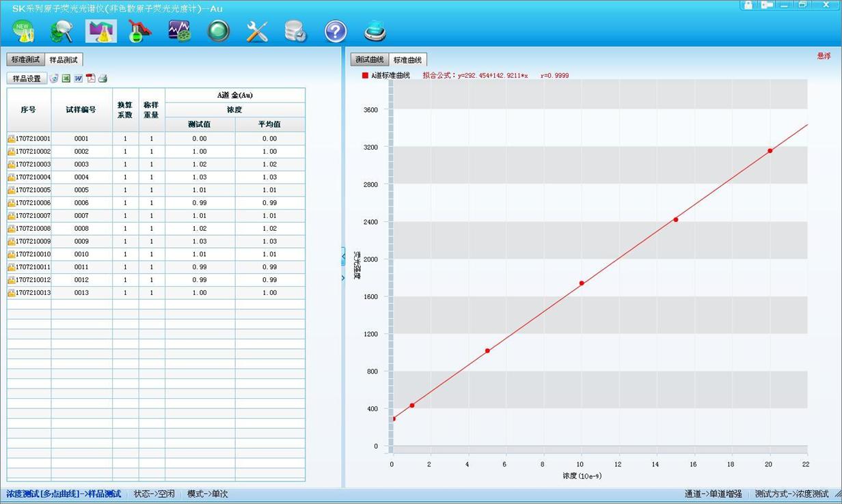
Task: Collapse panel with the left splitter arrow
Action: [x=343, y=256]
